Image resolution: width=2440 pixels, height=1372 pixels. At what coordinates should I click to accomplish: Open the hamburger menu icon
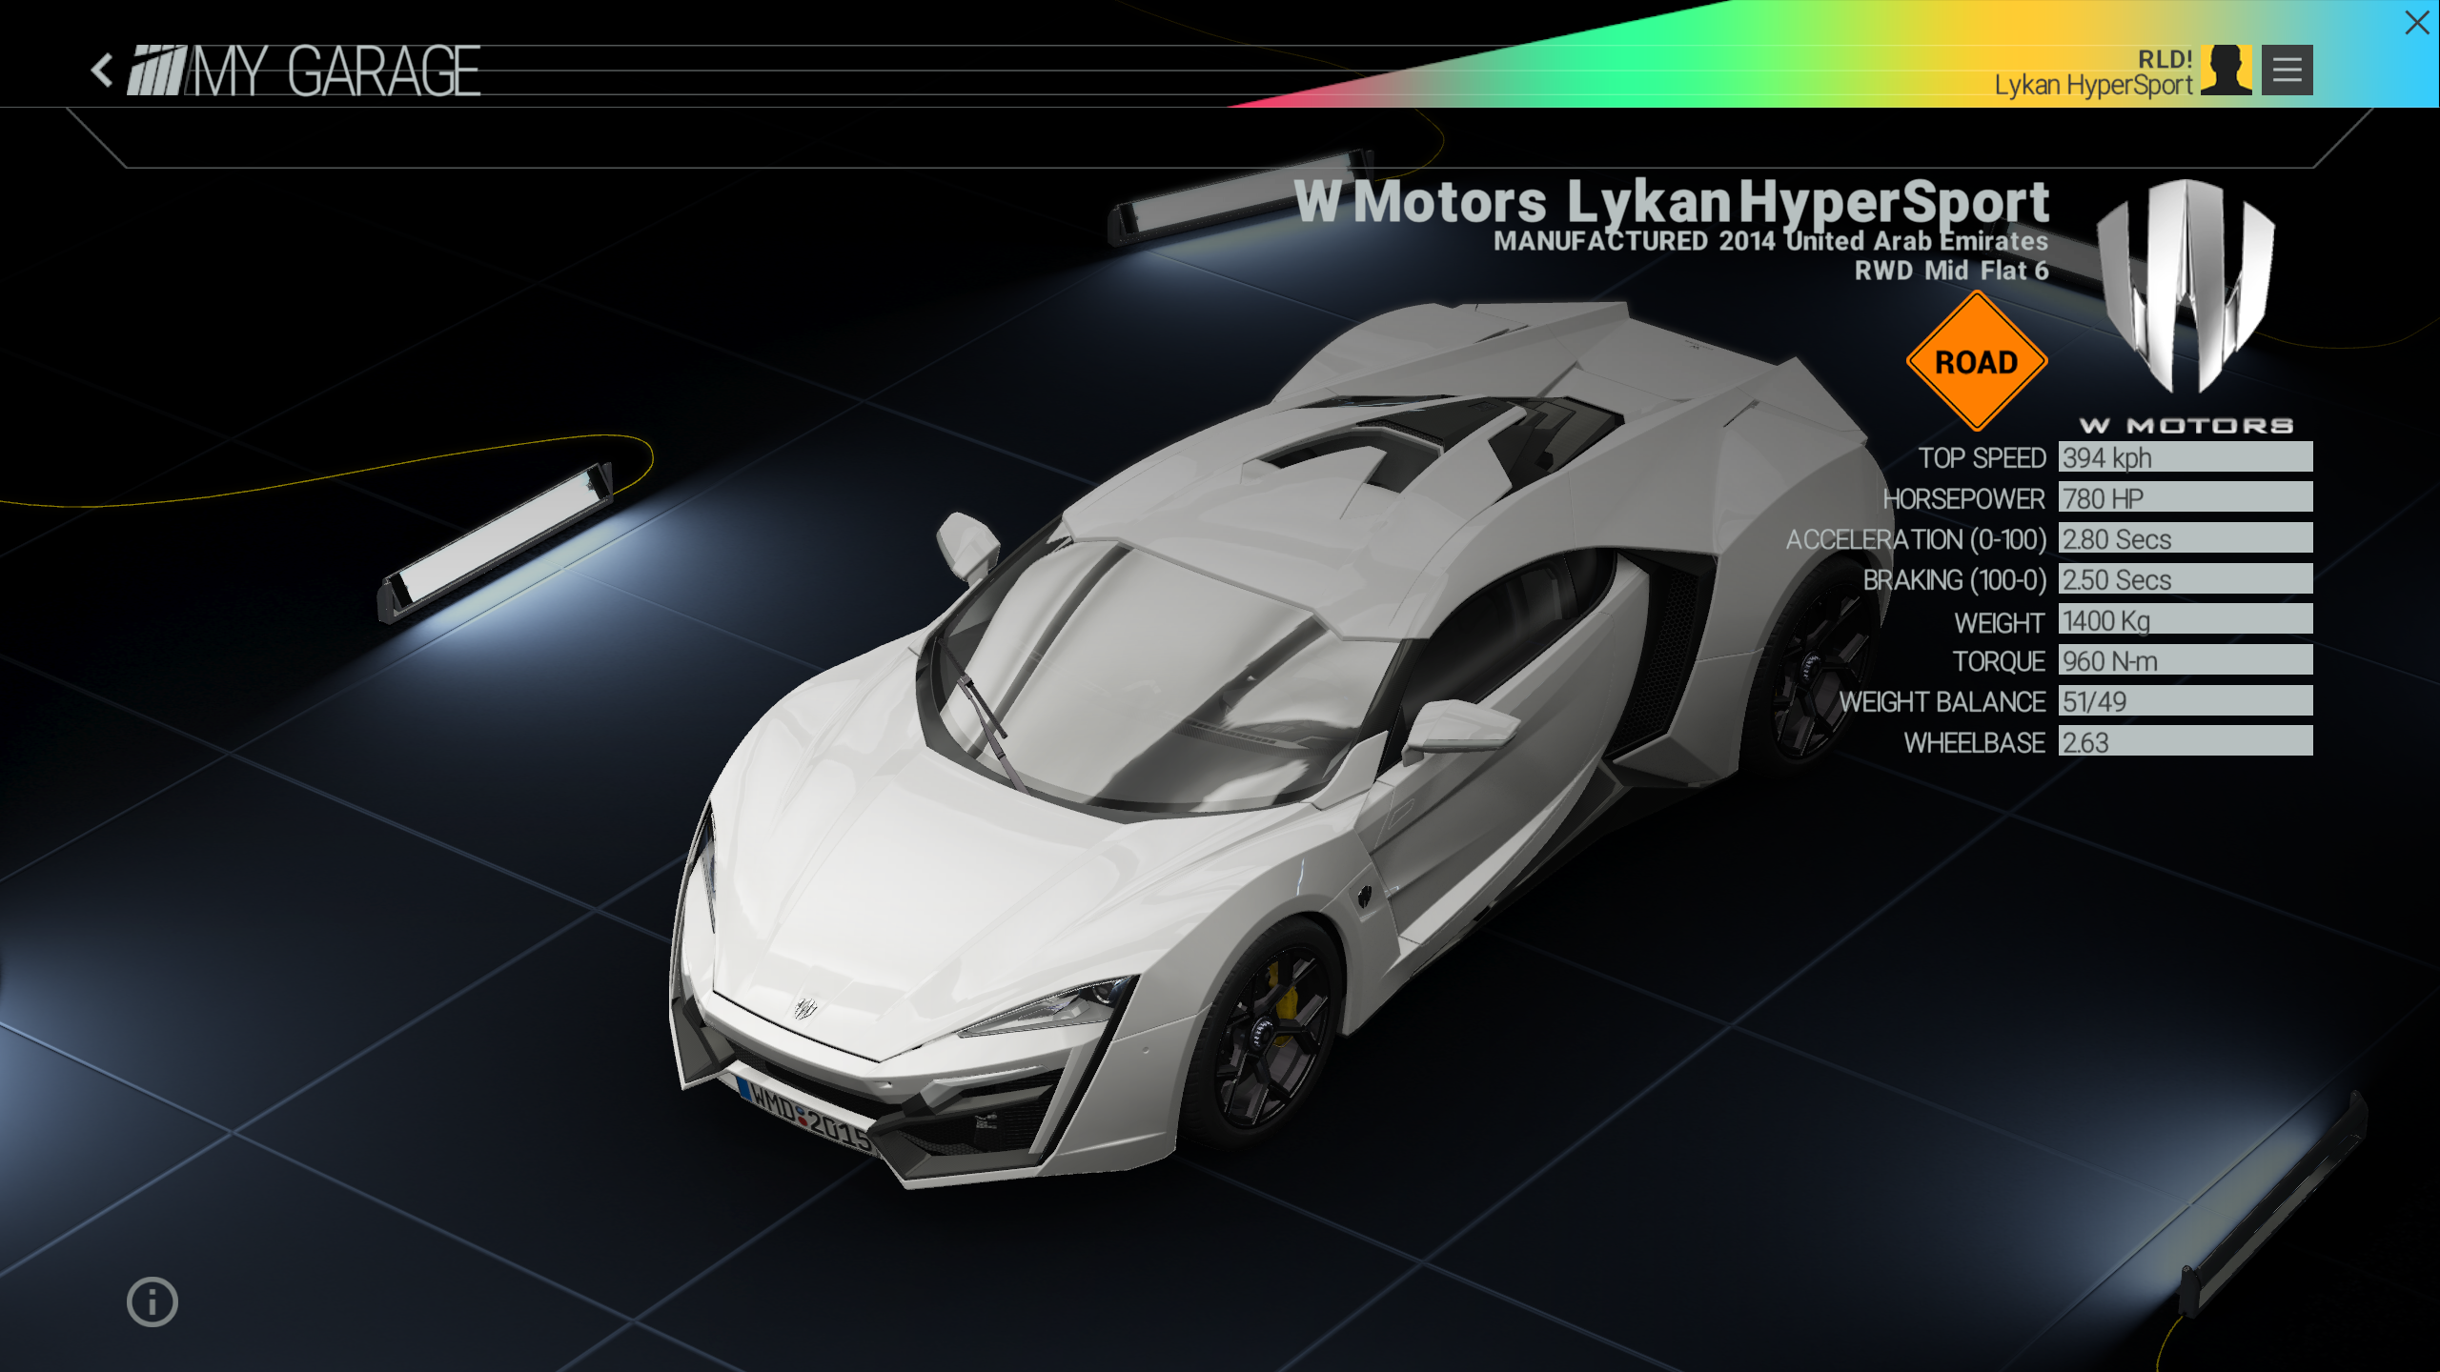pos(2287,70)
